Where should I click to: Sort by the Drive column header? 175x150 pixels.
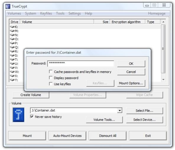(x=14, y=22)
